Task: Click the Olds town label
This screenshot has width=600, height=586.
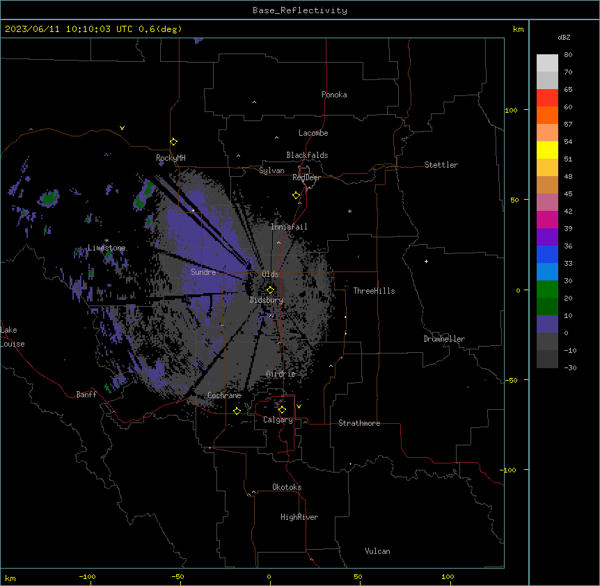Action: 270,274
